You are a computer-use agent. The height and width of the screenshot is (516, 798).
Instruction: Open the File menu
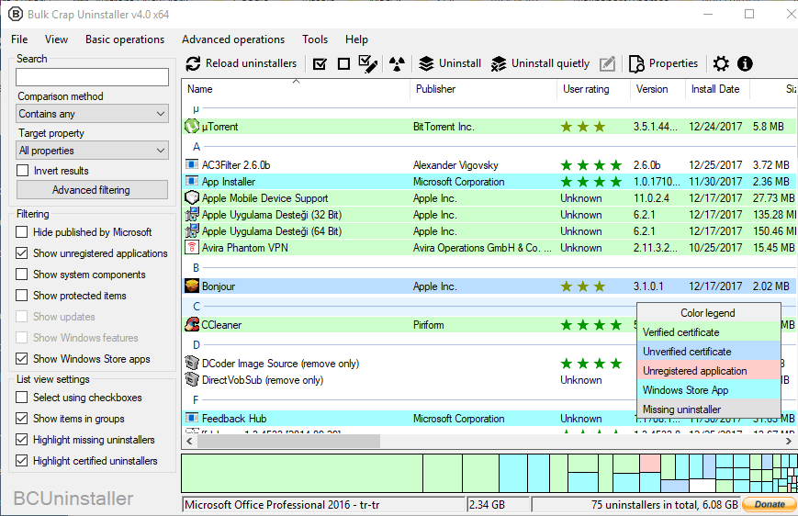click(19, 39)
